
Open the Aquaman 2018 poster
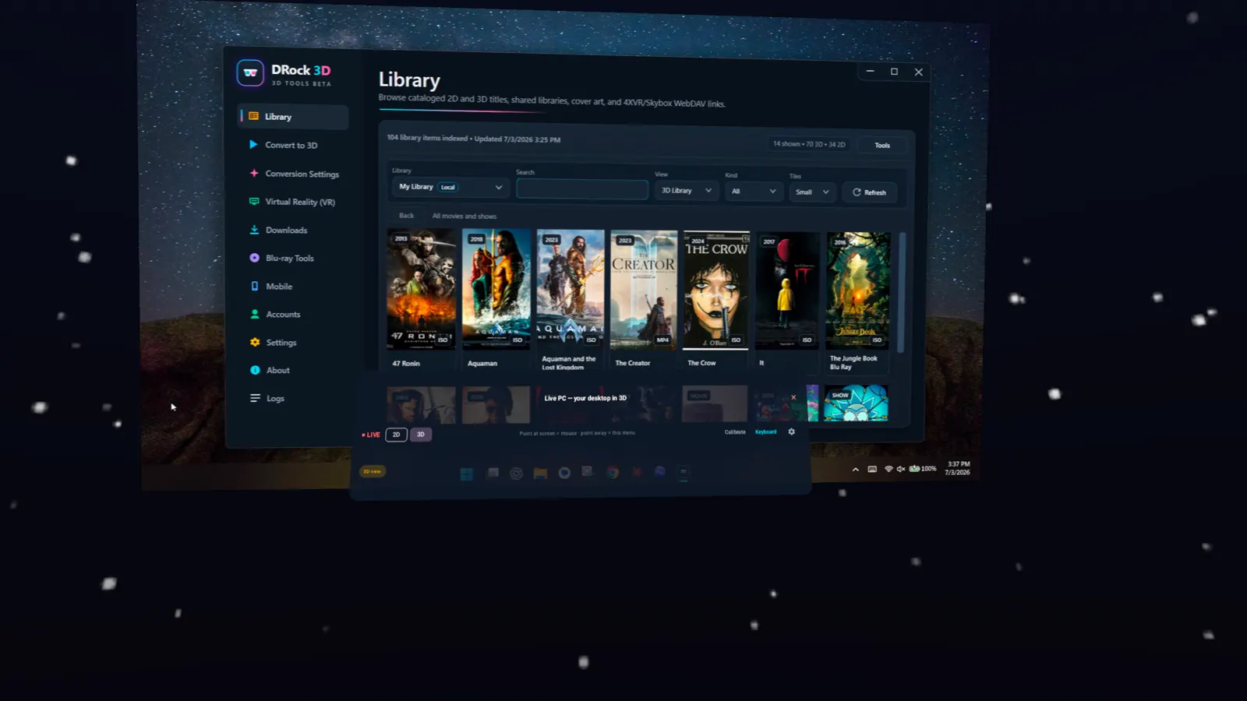click(496, 289)
